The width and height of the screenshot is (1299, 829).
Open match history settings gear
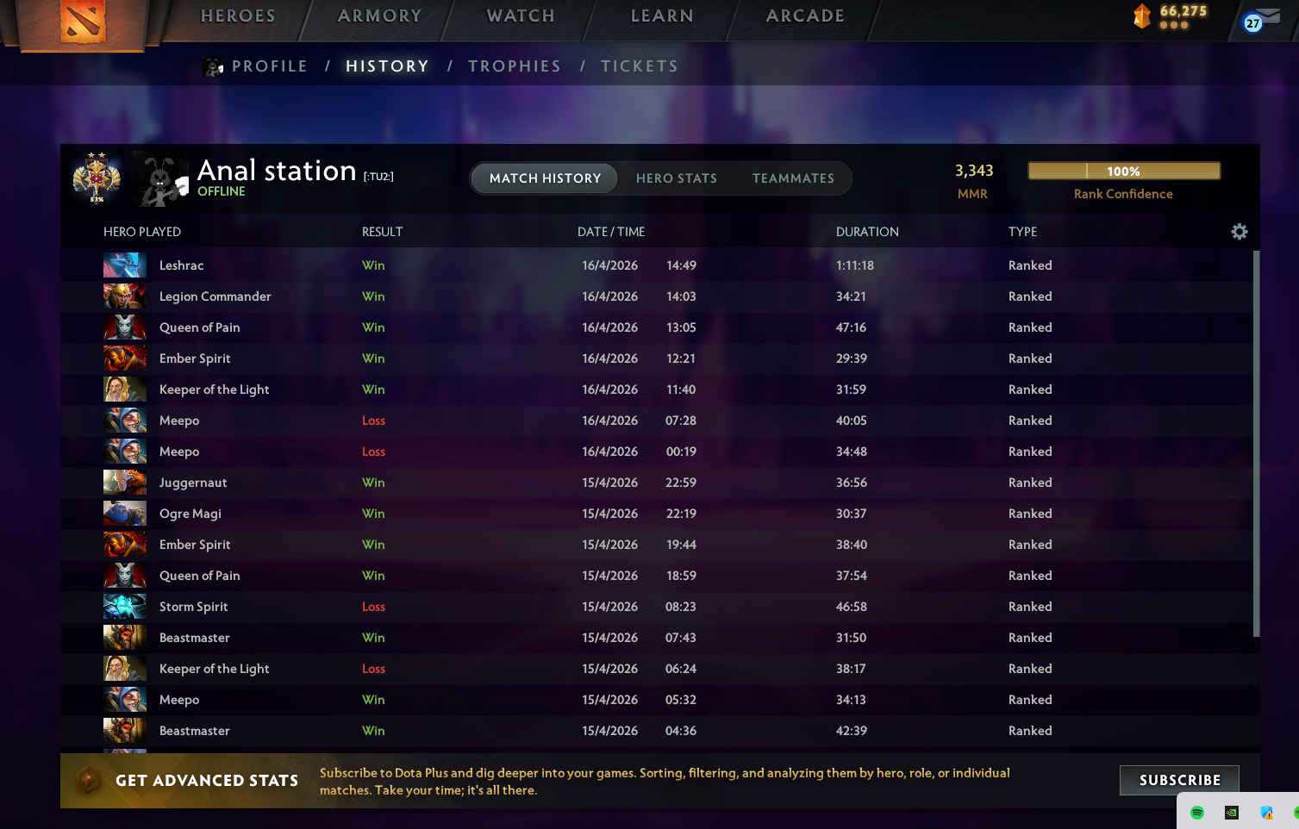[x=1240, y=232]
